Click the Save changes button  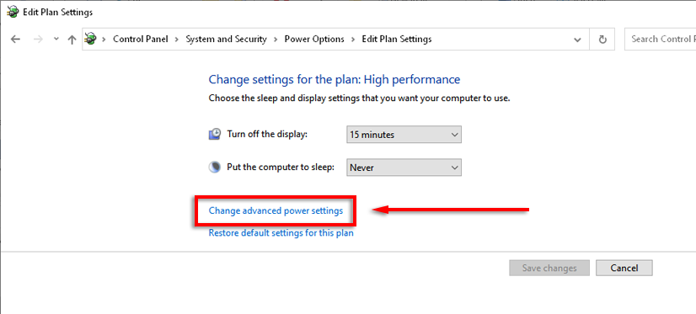pyautogui.click(x=549, y=268)
